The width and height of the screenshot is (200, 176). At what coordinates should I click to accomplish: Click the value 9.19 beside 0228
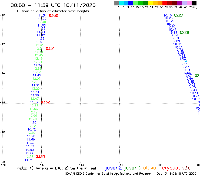(174, 32)
